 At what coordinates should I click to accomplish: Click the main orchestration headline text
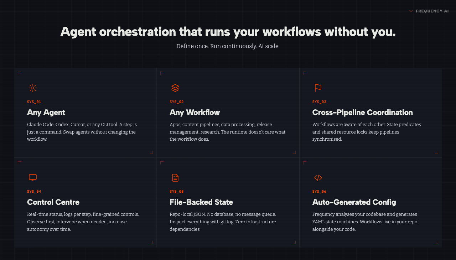click(x=228, y=32)
